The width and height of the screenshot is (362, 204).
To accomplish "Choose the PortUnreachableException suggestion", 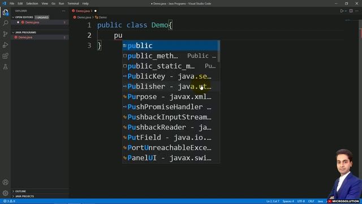I will [x=171, y=147].
